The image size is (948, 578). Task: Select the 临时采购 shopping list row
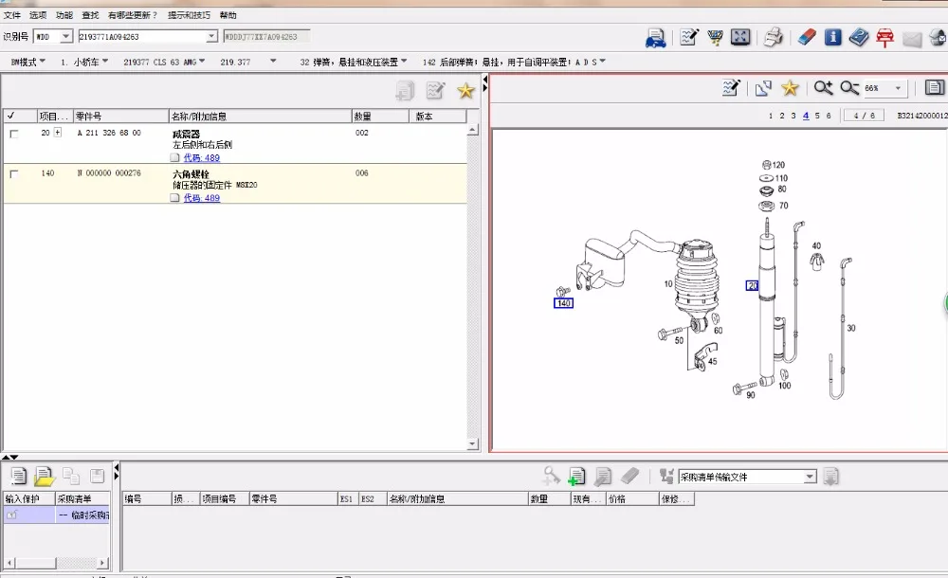56,515
